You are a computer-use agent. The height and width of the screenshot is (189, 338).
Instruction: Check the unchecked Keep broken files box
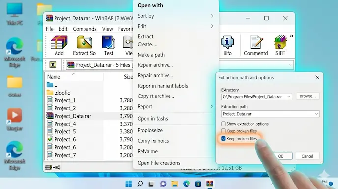(x=224, y=131)
